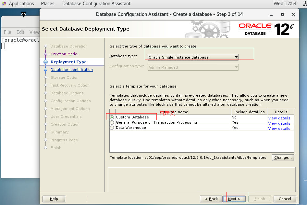Click the Creation Mode step bullet icon
Viewport: 307px width, 205px height.
[x=46, y=54]
